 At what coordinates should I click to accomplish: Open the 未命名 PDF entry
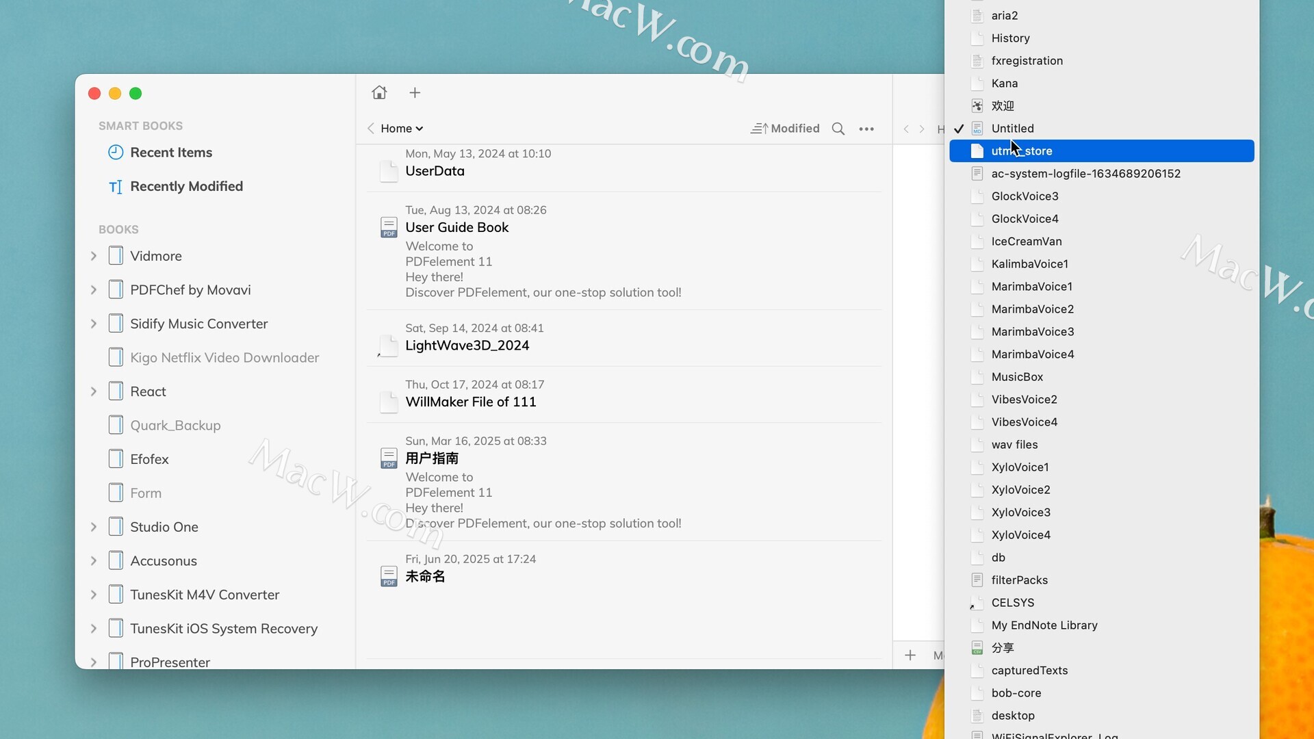624,569
